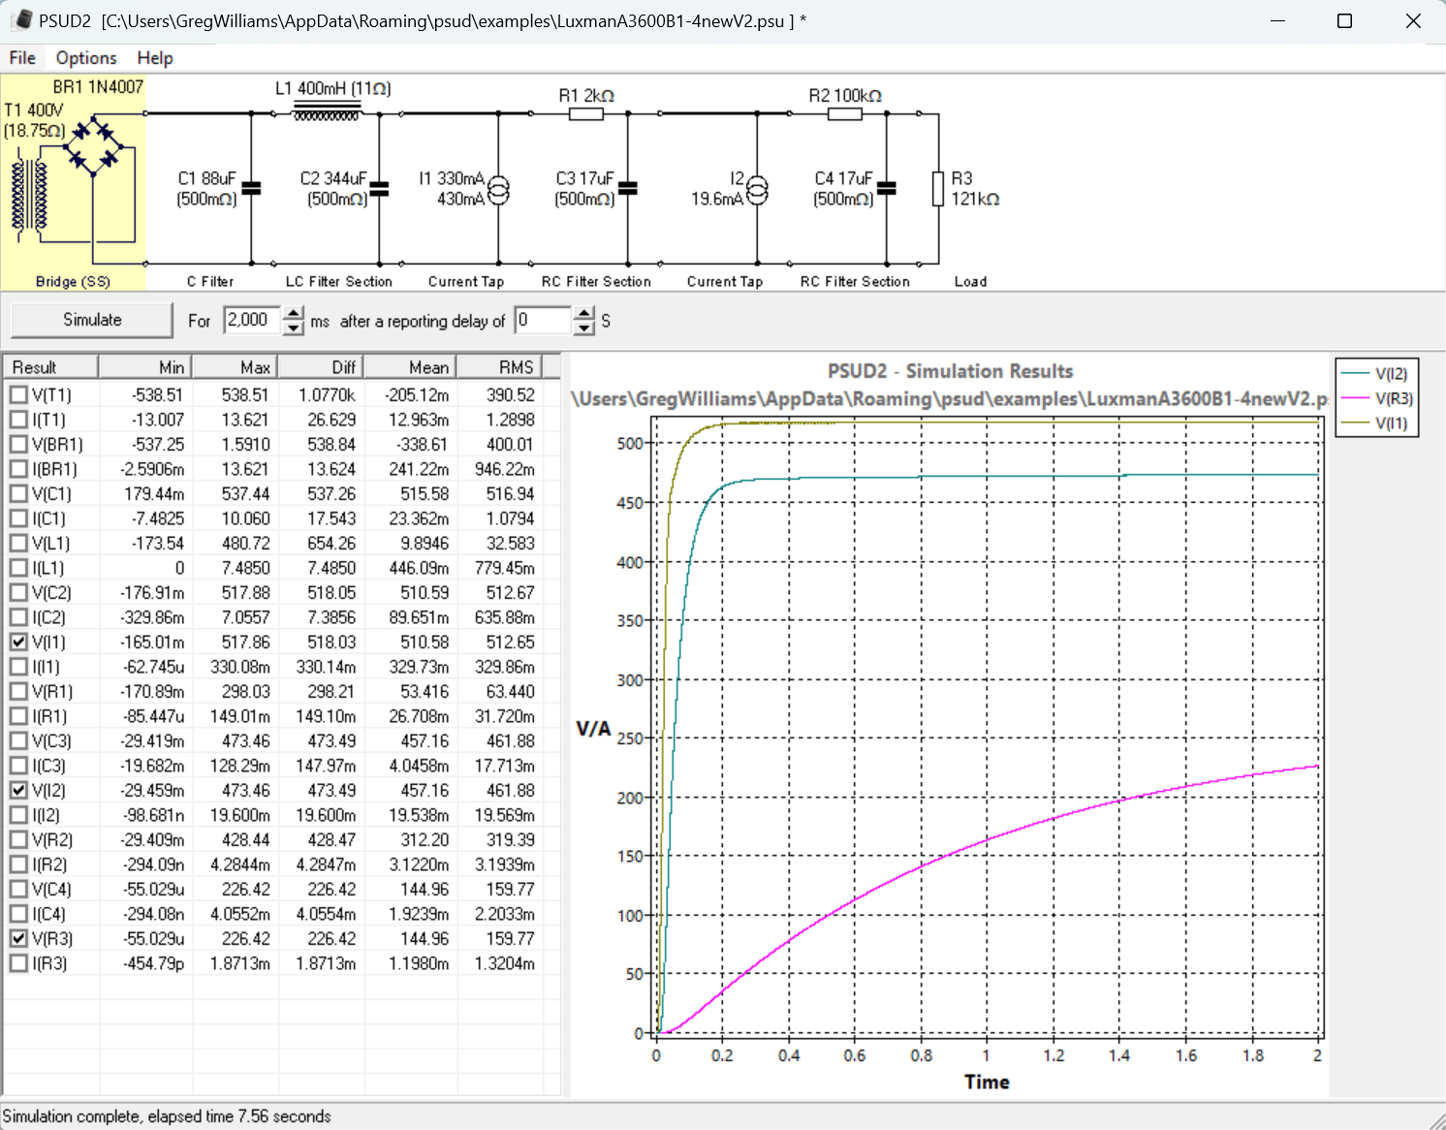Click the RMS column header

[x=499, y=367]
